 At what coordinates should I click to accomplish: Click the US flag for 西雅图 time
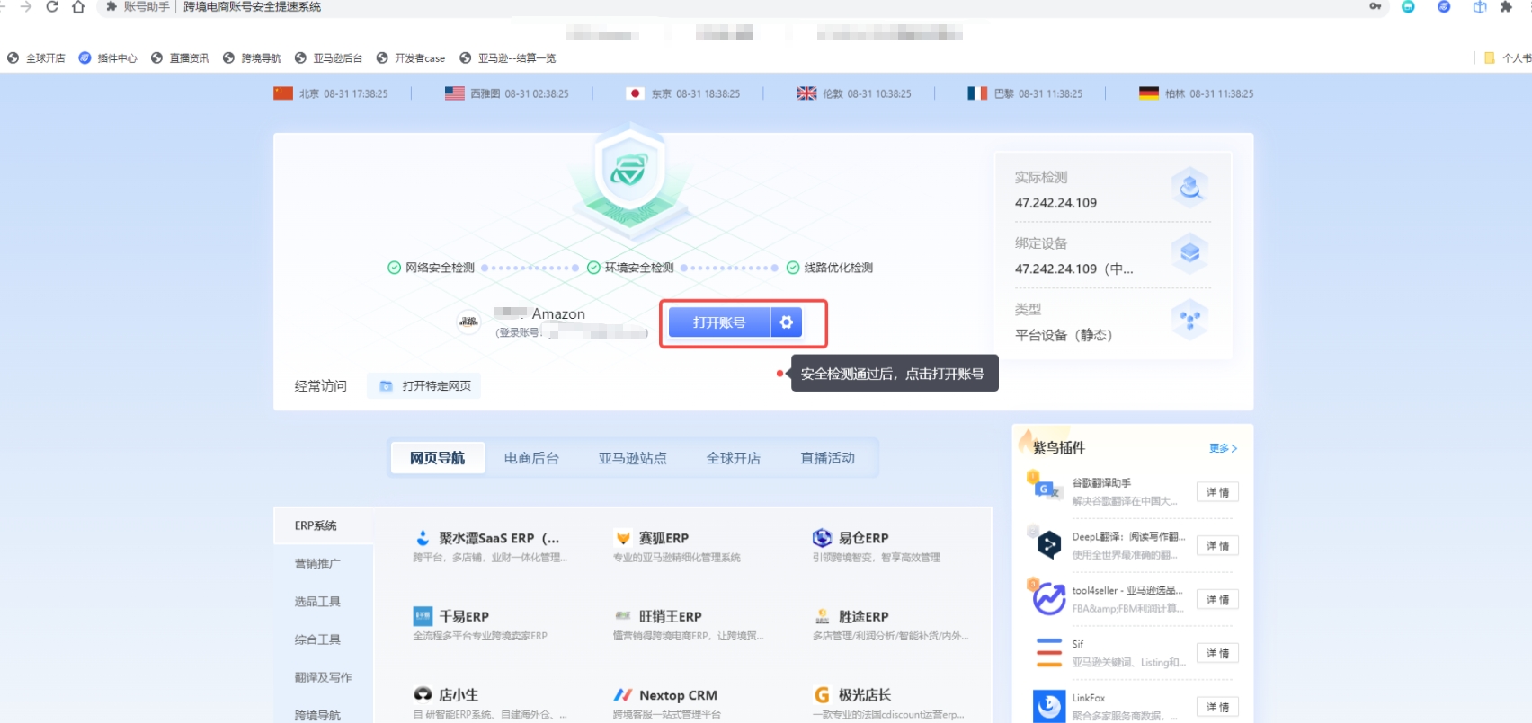[455, 93]
